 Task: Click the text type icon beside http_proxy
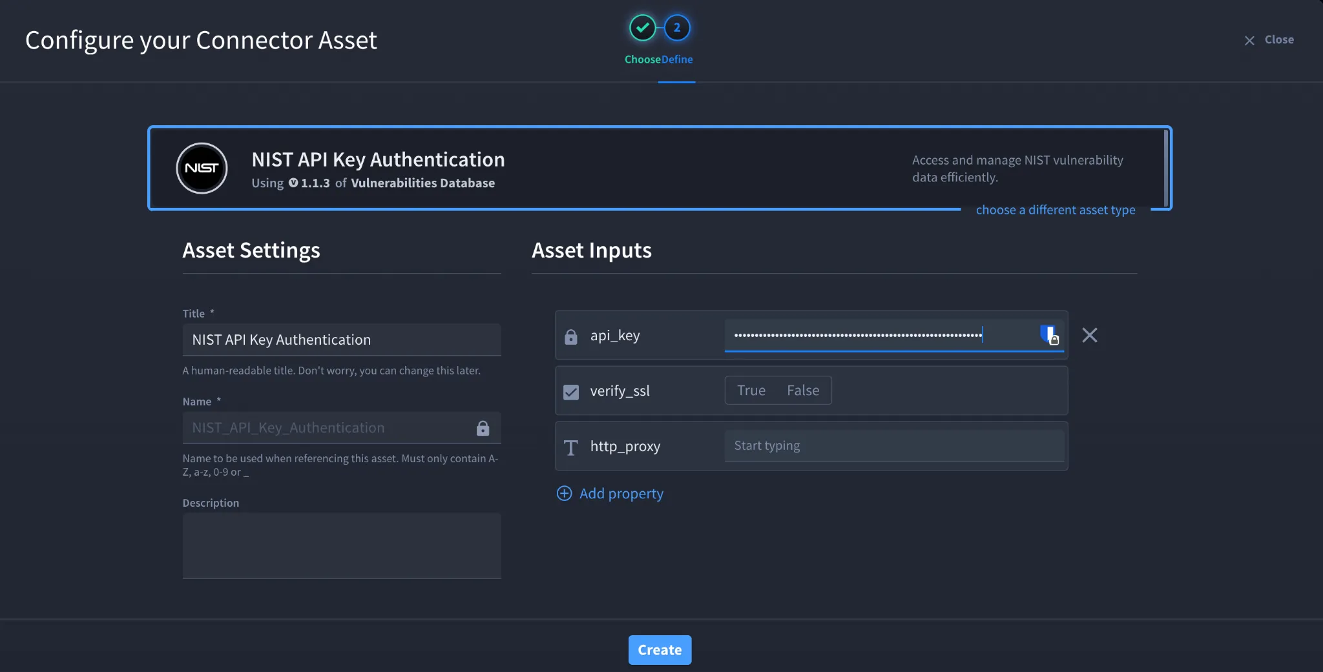pyautogui.click(x=571, y=447)
